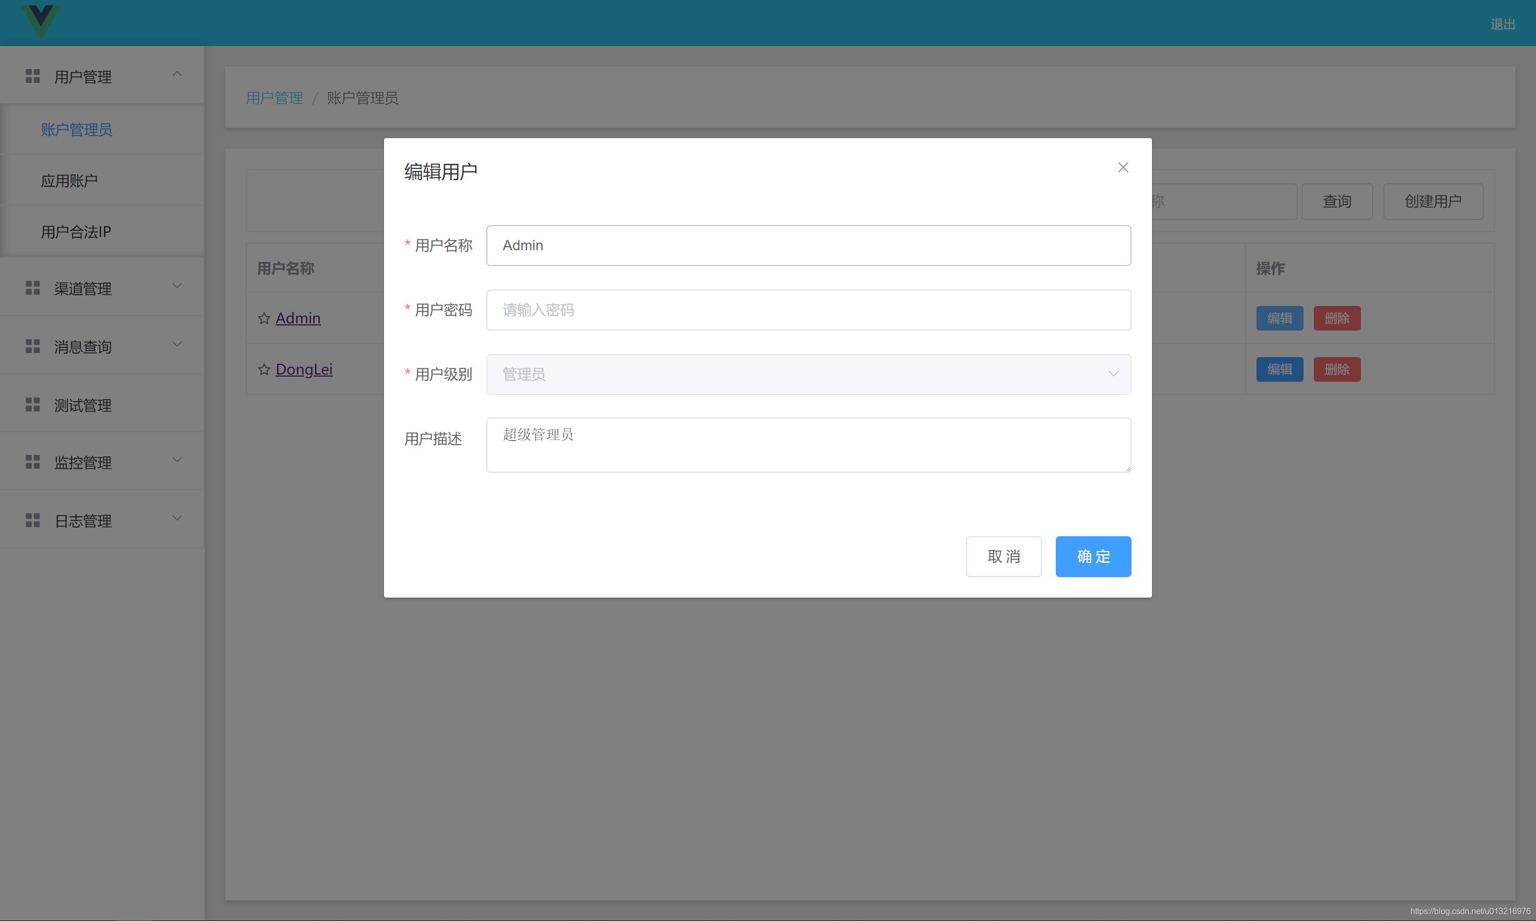Focus the 用户密码 password field

(x=808, y=310)
